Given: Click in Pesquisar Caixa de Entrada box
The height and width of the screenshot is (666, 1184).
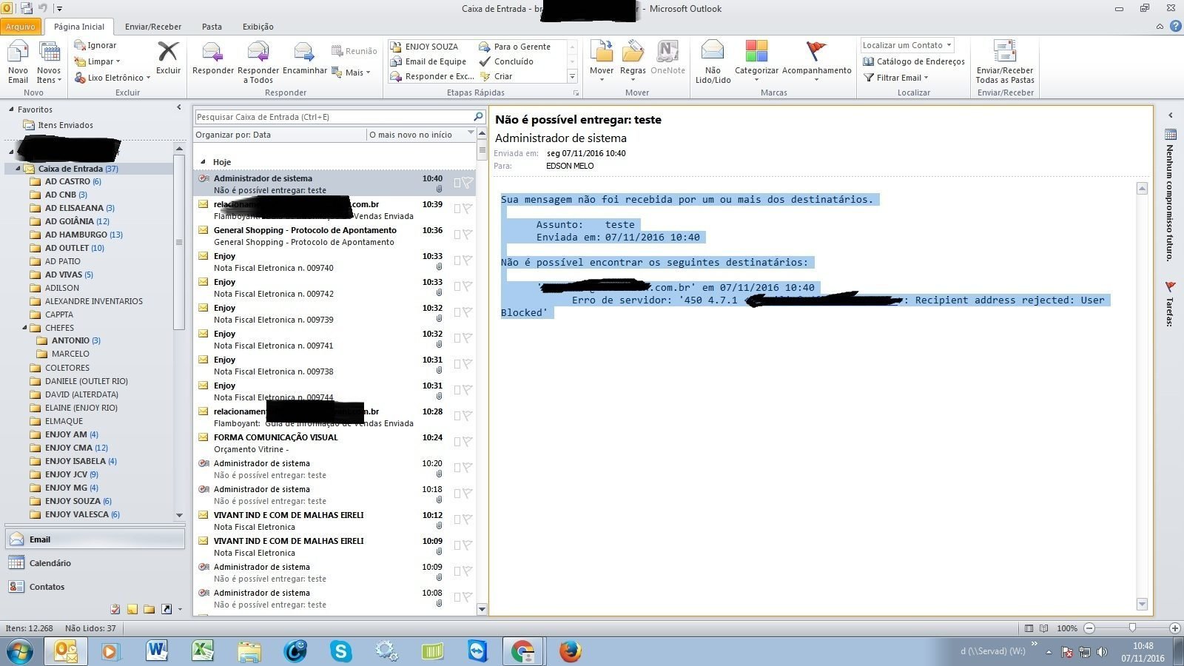Looking at the screenshot, I should pyautogui.click(x=333, y=117).
